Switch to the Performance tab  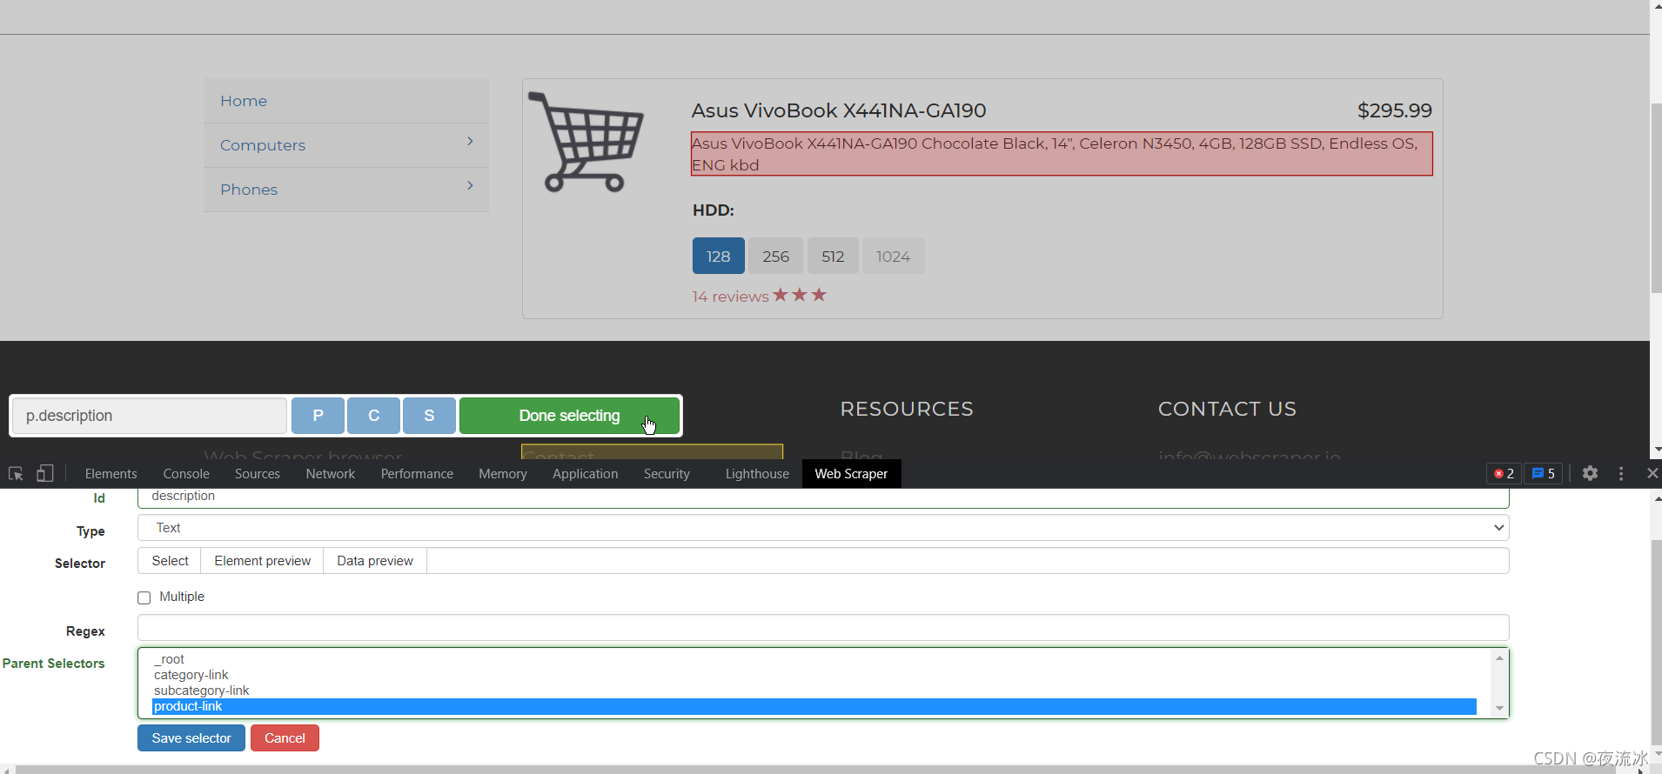(x=417, y=473)
